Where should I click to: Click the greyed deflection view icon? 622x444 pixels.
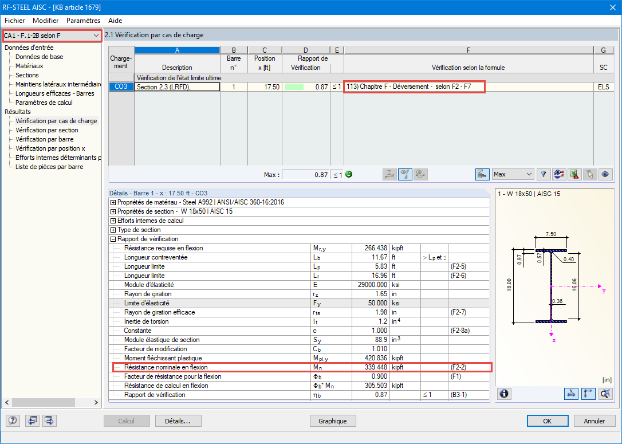click(x=420, y=174)
